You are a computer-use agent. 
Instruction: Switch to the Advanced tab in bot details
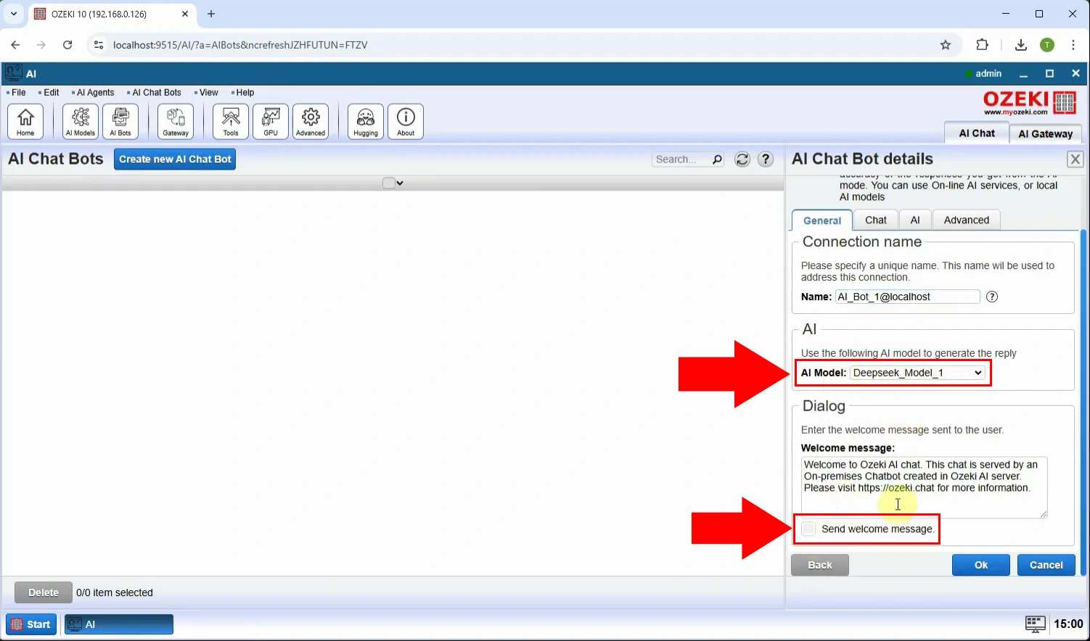[967, 220]
